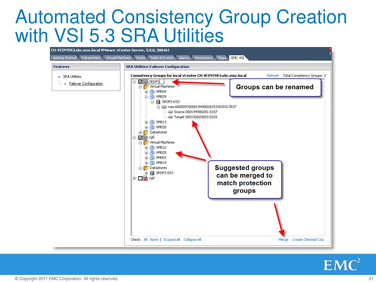The image size is (376, 282).
Task: Collapse the SRDFS group node
Action: click(x=134, y=82)
